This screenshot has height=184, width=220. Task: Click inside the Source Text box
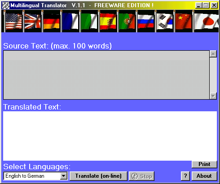tap(106, 75)
